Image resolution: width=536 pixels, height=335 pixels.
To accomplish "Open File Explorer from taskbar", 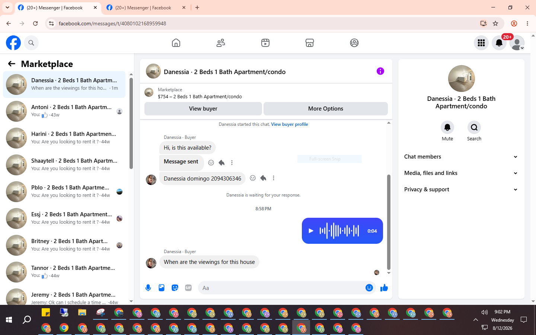I will (82, 313).
